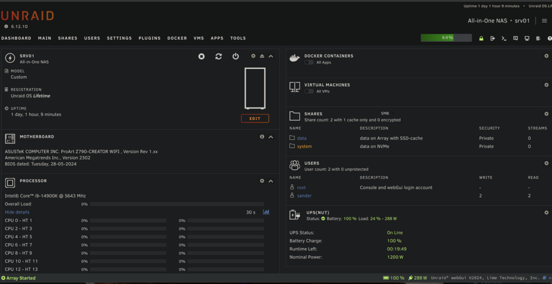This screenshot has height=284, width=552.
Task: Collapse the SRV01 system tile
Action: tap(270, 56)
